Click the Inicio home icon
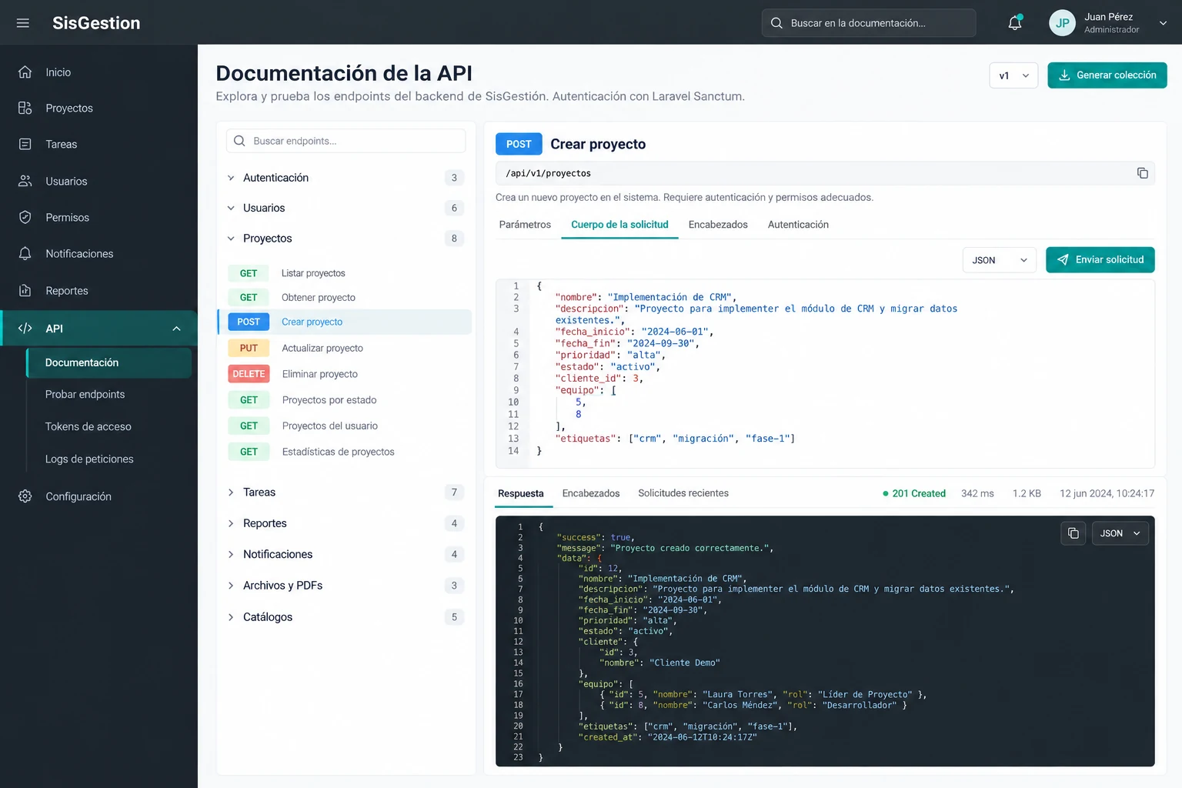Viewport: 1182px width, 788px height. point(25,72)
